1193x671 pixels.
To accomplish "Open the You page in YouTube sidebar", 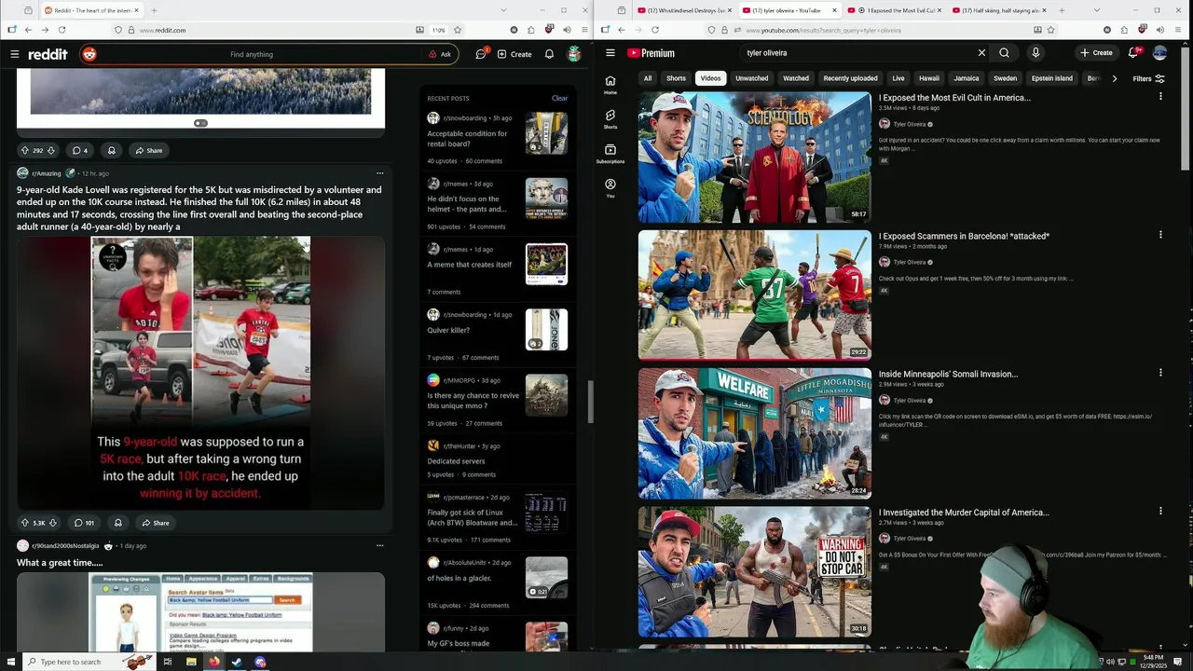I will 610,188.
